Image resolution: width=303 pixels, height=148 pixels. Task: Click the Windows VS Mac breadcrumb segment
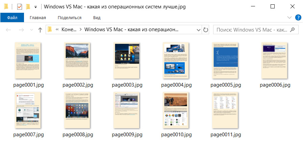[x=131, y=30]
